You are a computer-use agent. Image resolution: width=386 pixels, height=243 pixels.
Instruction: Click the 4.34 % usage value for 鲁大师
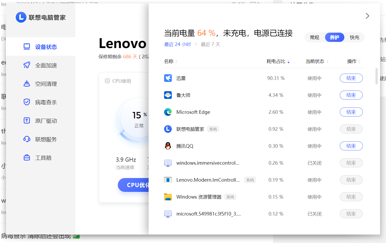(x=276, y=95)
